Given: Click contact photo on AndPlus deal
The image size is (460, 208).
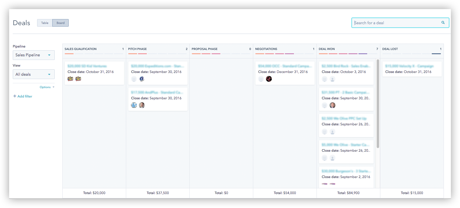Looking at the screenshot, I should point(142,105).
